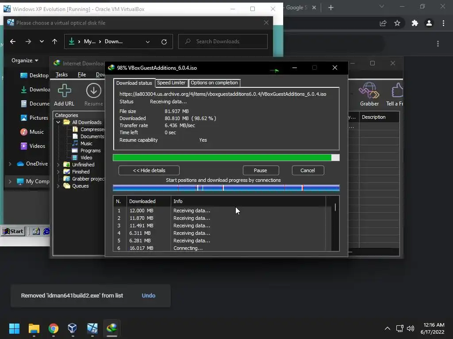Open the Organize dropdown menu
The width and height of the screenshot is (453, 339).
(x=25, y=60)
